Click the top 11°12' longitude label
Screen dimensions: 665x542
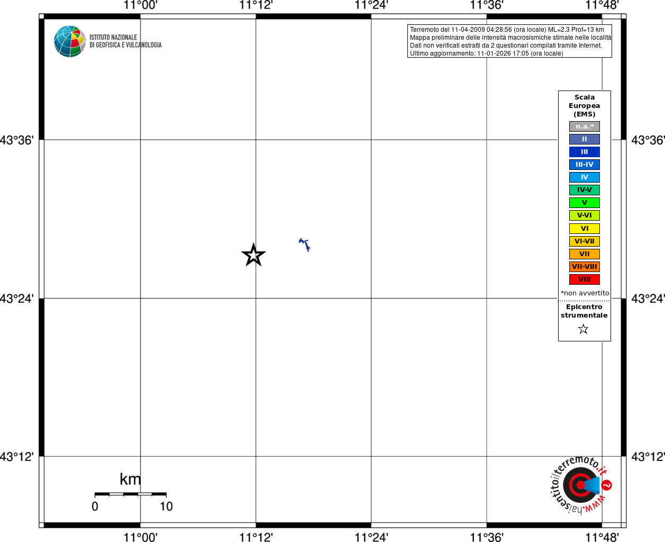pos(256,5)
